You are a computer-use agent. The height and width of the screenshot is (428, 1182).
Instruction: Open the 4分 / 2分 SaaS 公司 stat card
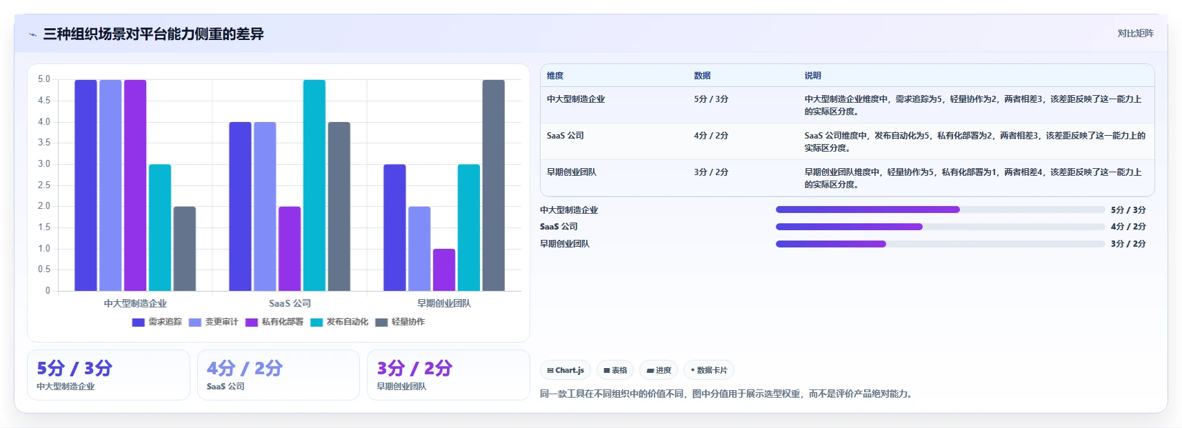[x=279, y=375]
